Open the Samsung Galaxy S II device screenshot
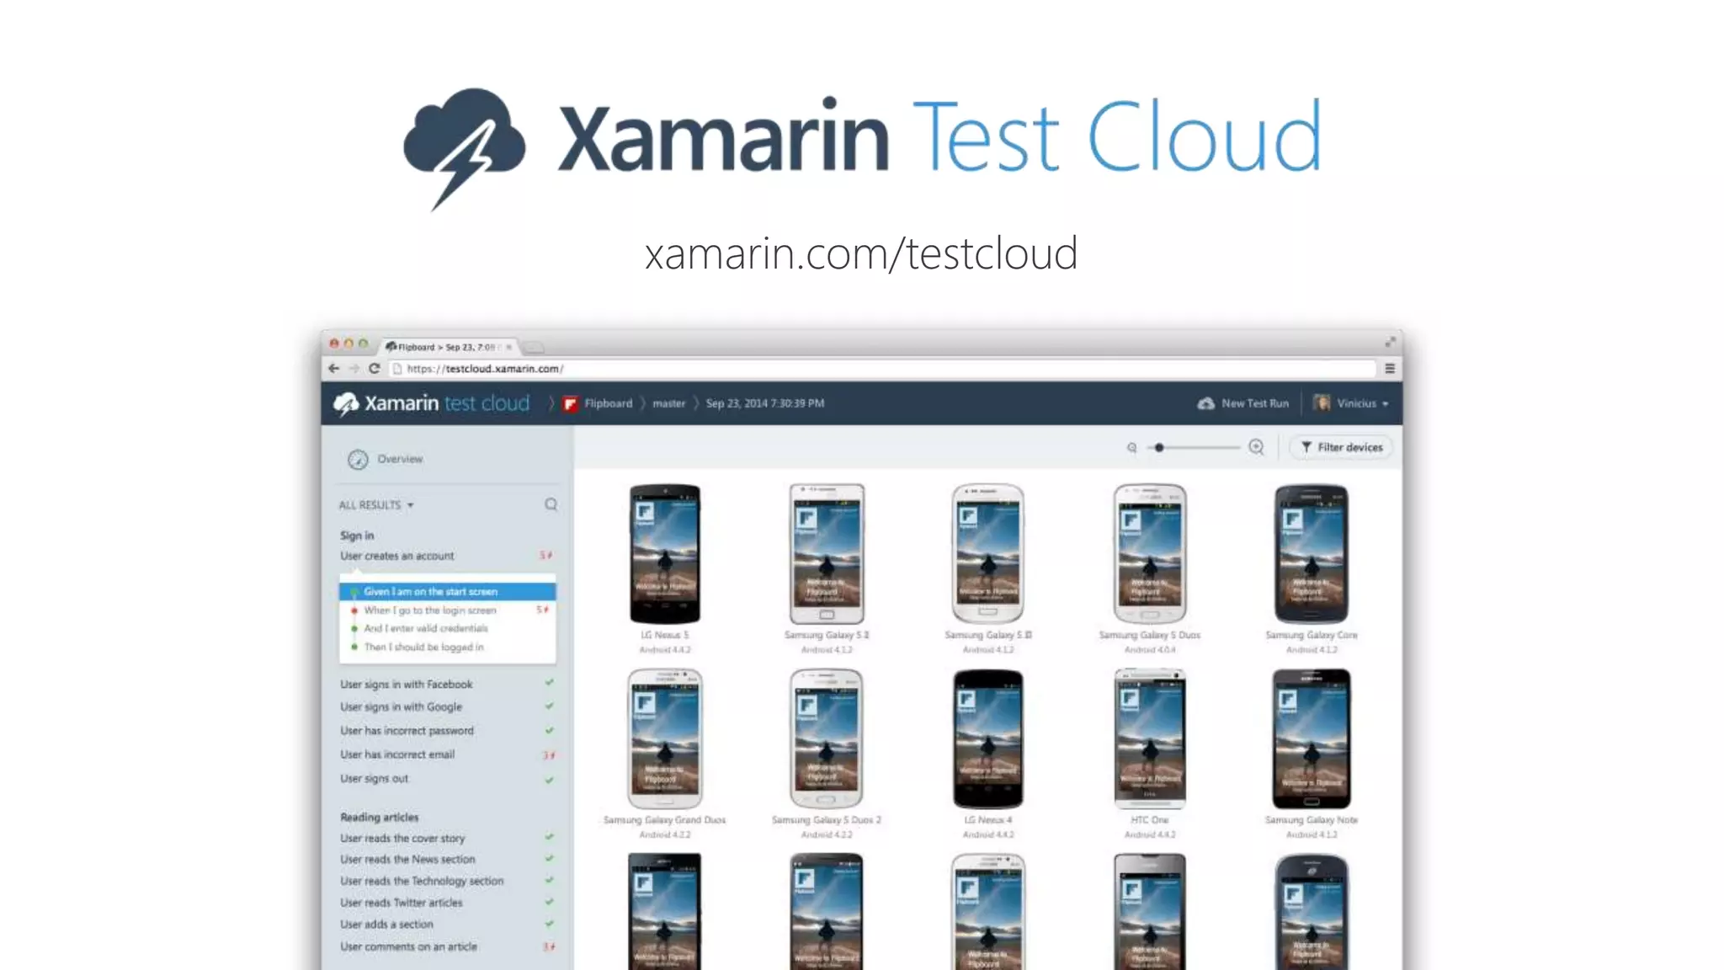The height and width of the screenshot is (970, 1724). (x=827, y=553)
